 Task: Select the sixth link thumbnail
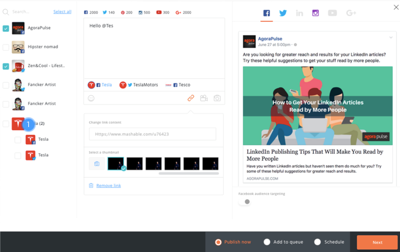pyautogui.click(x=211, y=164)
